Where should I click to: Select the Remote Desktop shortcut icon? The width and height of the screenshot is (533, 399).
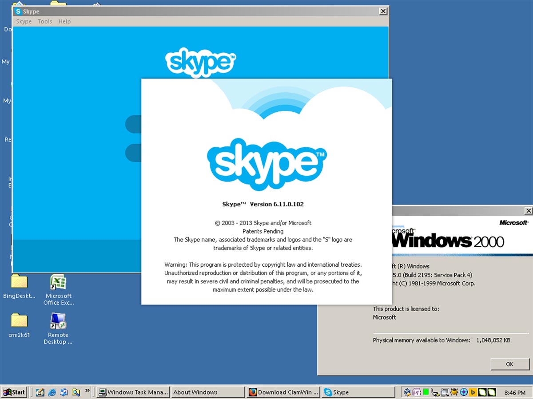(x=58, y=321)
